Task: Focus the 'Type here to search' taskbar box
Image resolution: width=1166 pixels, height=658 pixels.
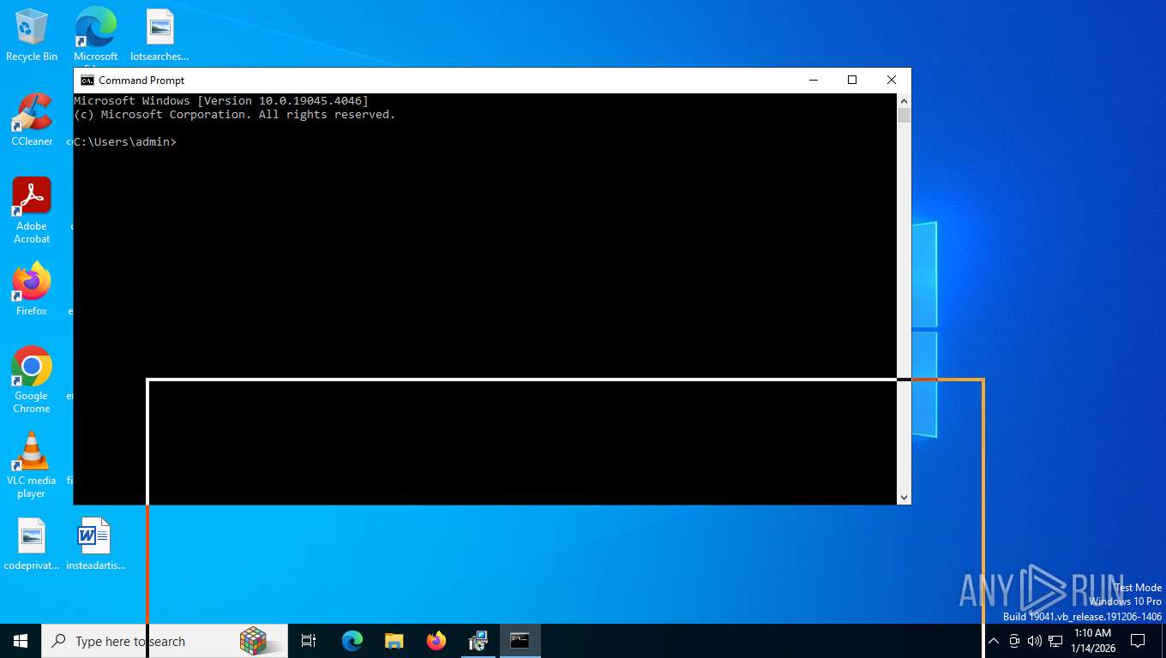Action: [x=163, y=641]
